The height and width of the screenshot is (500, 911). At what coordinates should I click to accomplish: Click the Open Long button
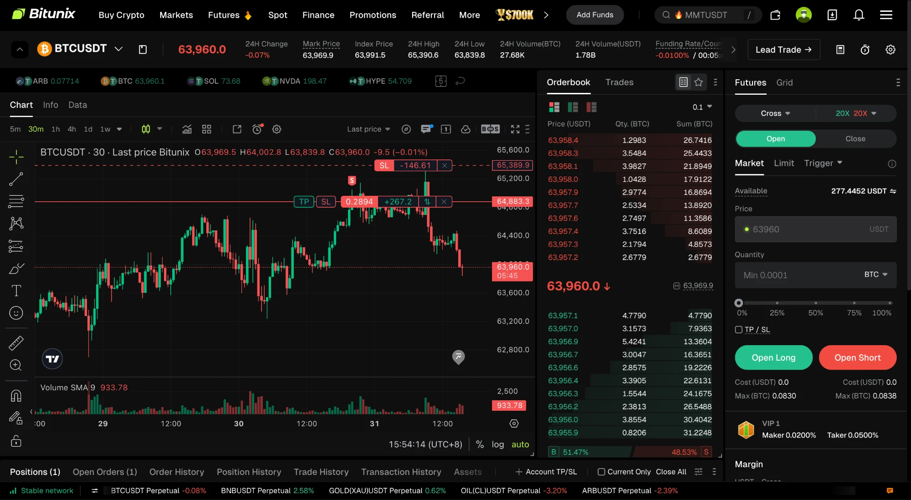click(773, 357)
